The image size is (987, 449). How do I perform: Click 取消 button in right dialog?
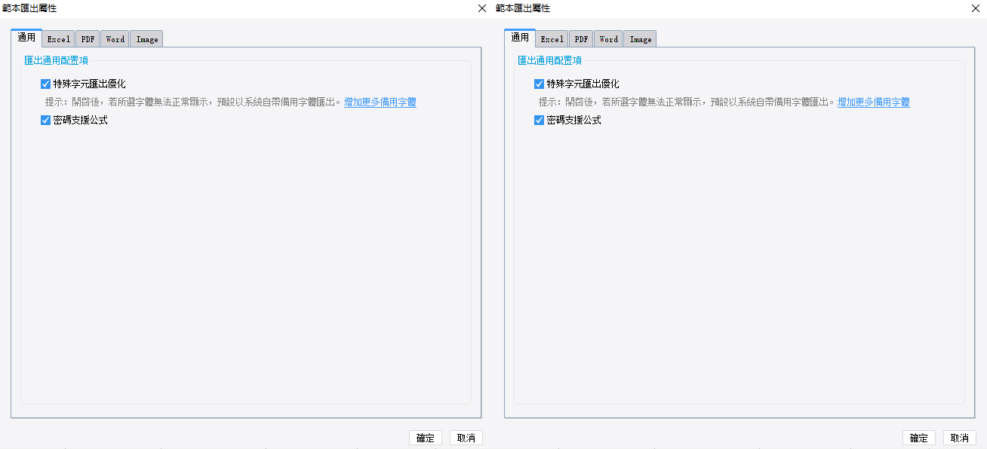[960, 438]
